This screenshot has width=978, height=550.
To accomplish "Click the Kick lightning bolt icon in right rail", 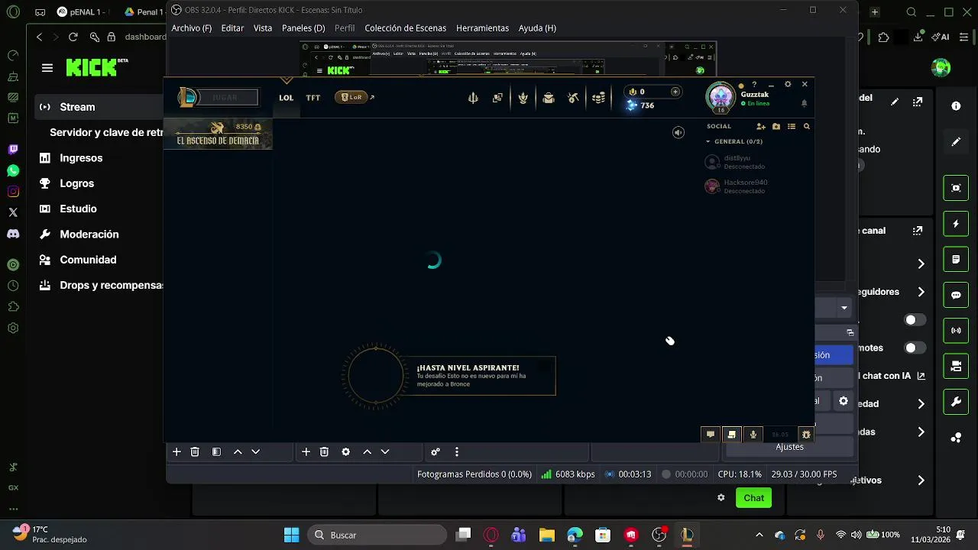I will click(x=956, y=224).
